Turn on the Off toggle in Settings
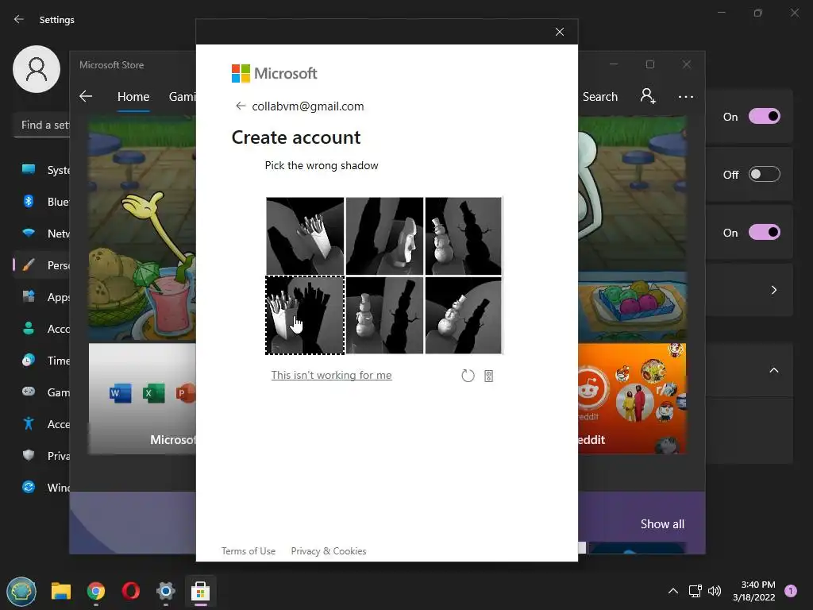This screenshot has width=813, height=610. pos(765,174)
